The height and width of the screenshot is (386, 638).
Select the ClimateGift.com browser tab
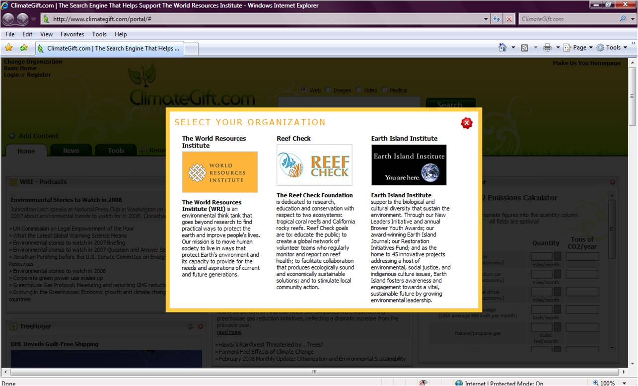coord(109,48)
